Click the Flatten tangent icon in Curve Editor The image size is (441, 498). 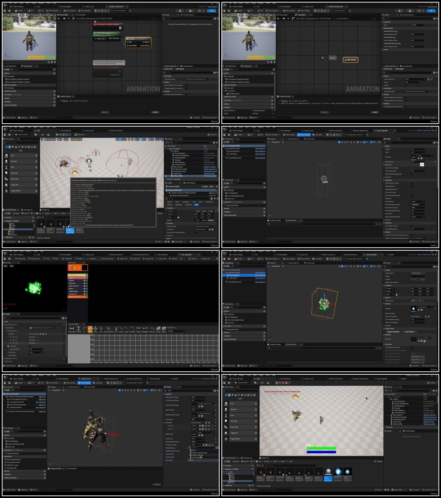(x=139, y=329)
